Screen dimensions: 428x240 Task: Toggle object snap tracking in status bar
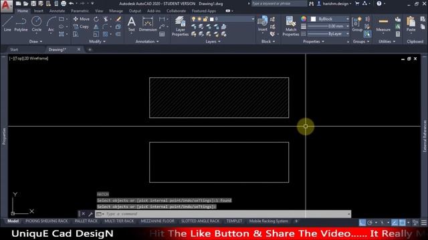click(x=395, y=223)
